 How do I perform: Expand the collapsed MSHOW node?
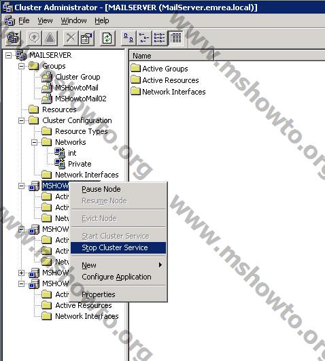(x=22, y=273)
